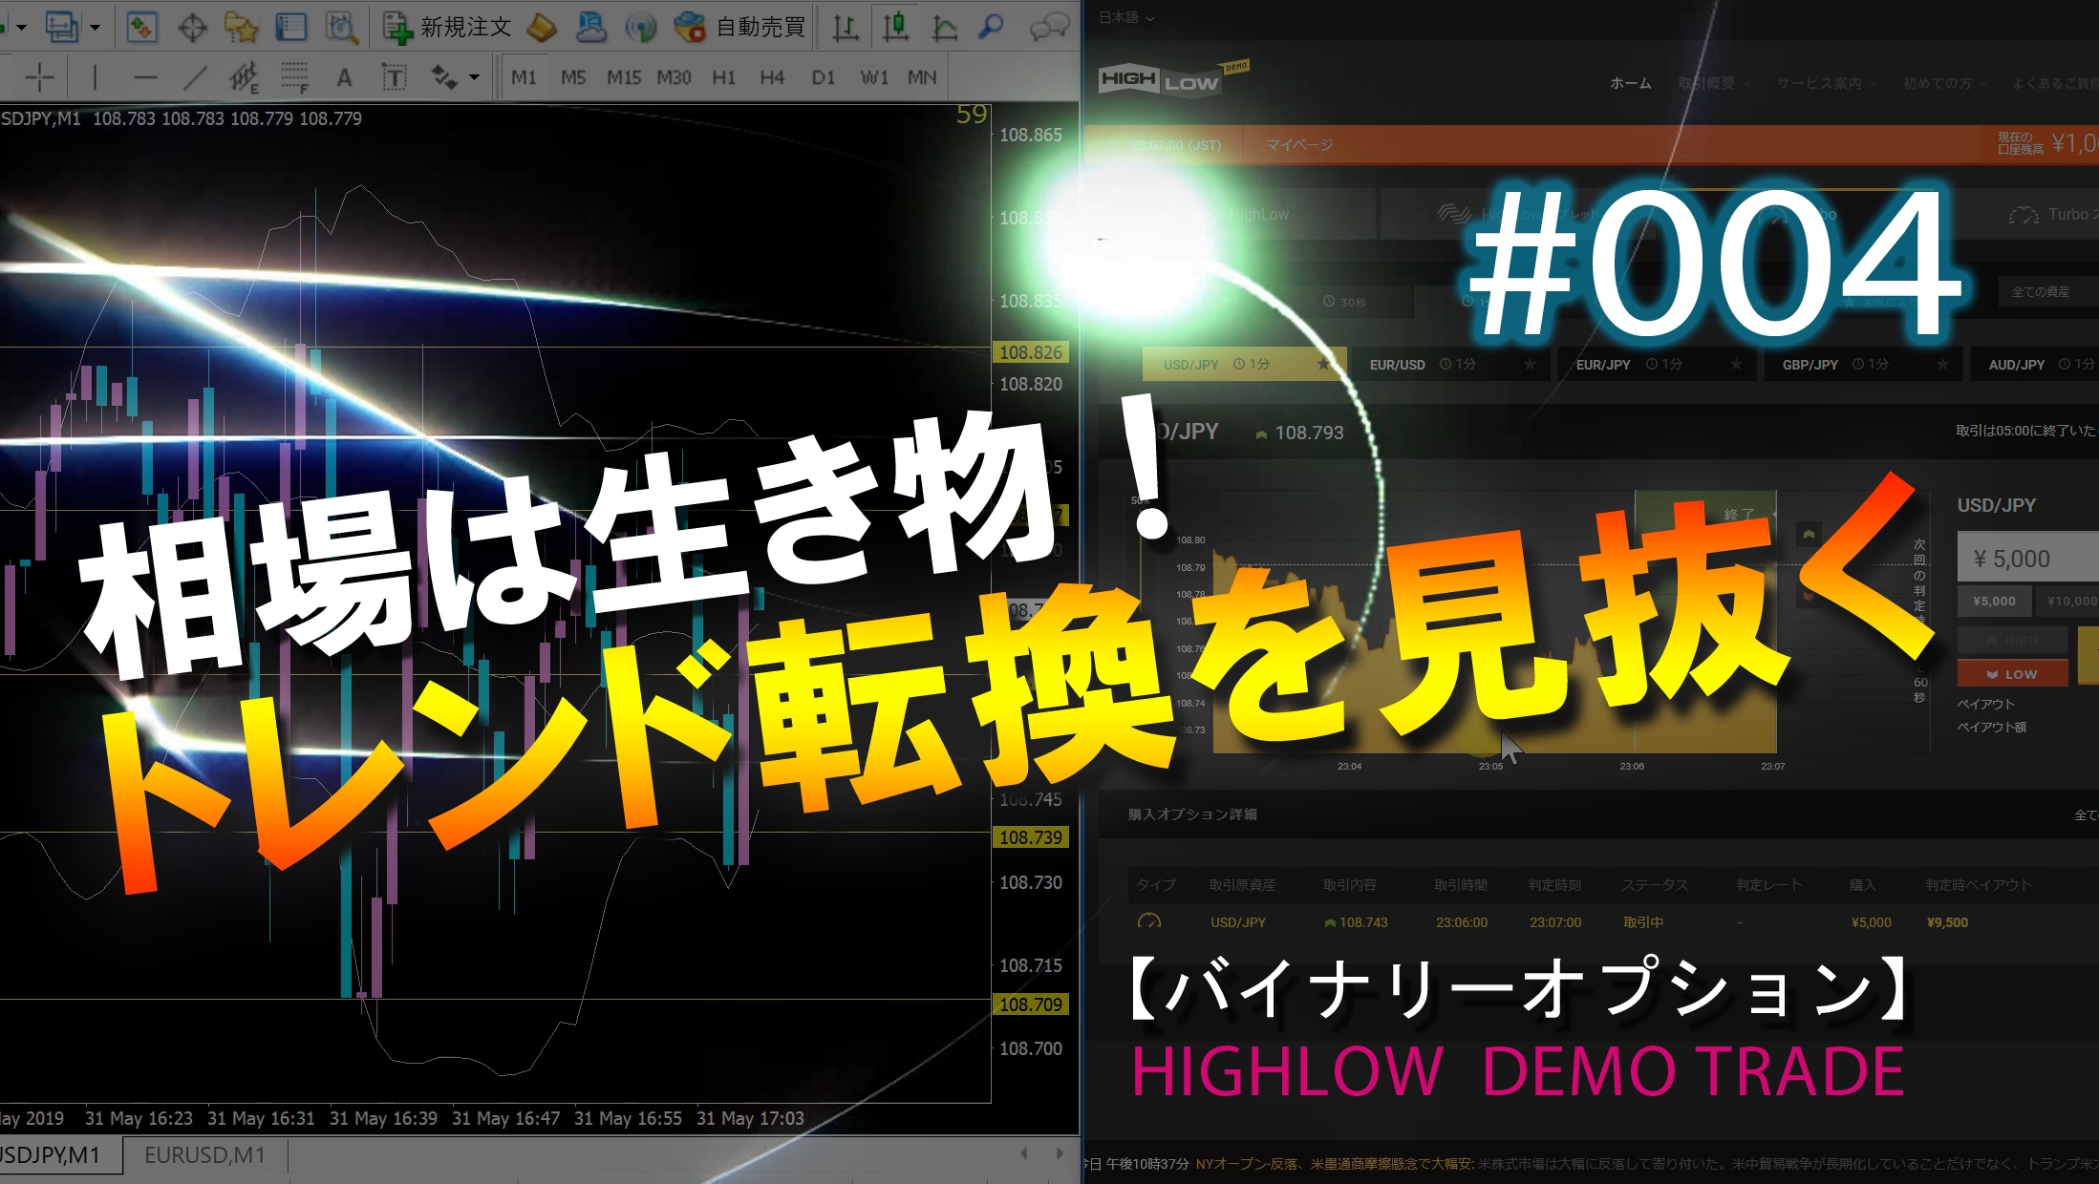Viewport: 2099px width, 1184px height.
Task: Open the Signals broadcast icon
Action: (641, 27)
